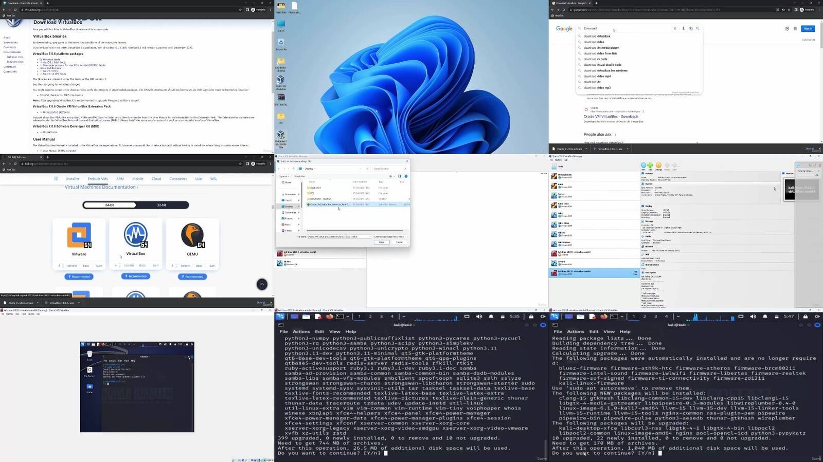The width and height of the screenshot is (823, 462).
Task: Click the VMware 64 logo card image
Action: (79, 236)
